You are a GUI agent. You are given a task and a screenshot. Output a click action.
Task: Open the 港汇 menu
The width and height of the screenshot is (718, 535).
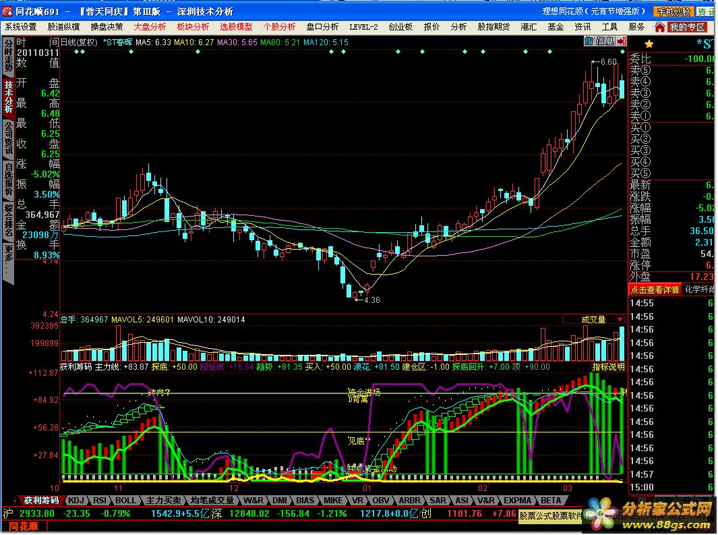[x=529, y=27]
